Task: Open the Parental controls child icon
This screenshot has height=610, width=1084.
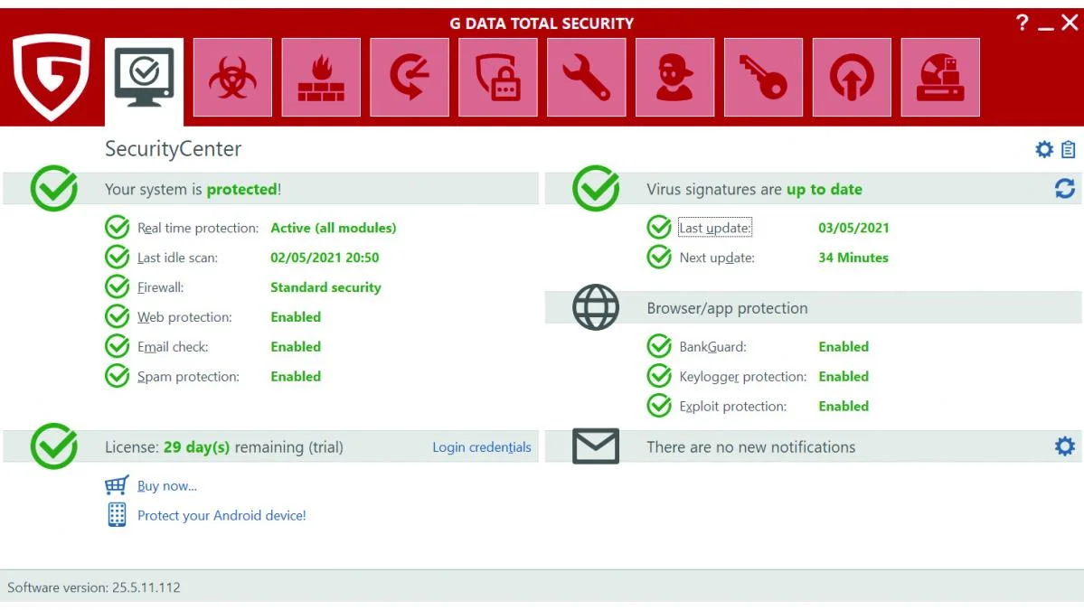Action: (674, 78)
